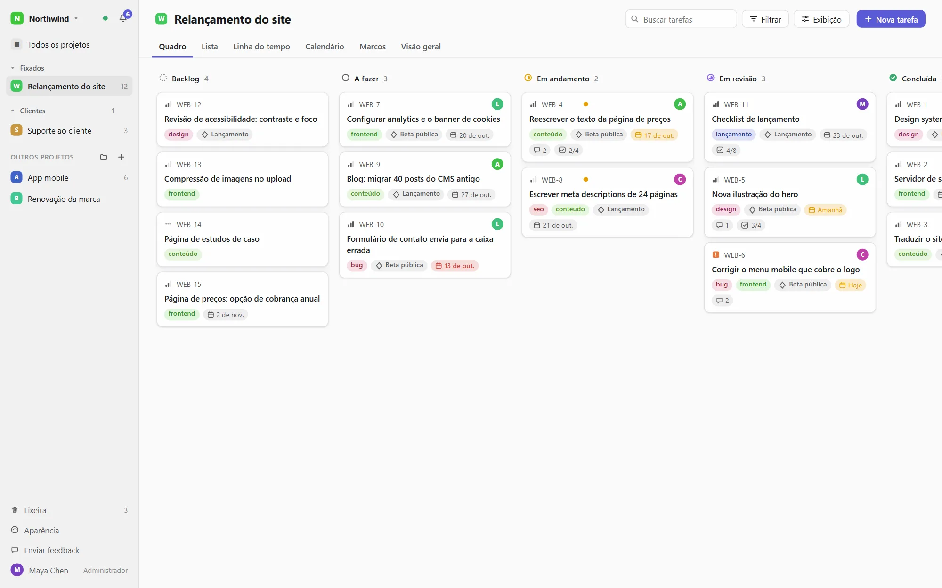Open the 3/4 checklist on WEB-5 card
Viewport: 942px width, 588px height.
(x=751, y=225)
